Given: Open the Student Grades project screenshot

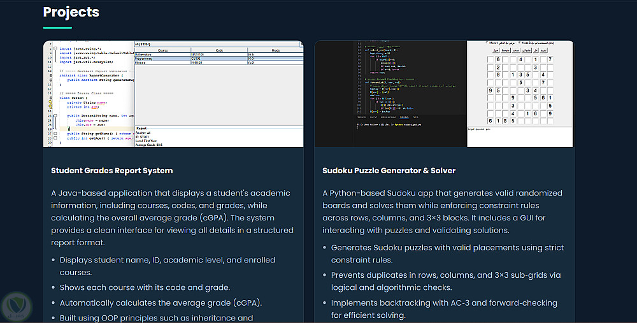Looking at the screenshot, I should [173, 94].
